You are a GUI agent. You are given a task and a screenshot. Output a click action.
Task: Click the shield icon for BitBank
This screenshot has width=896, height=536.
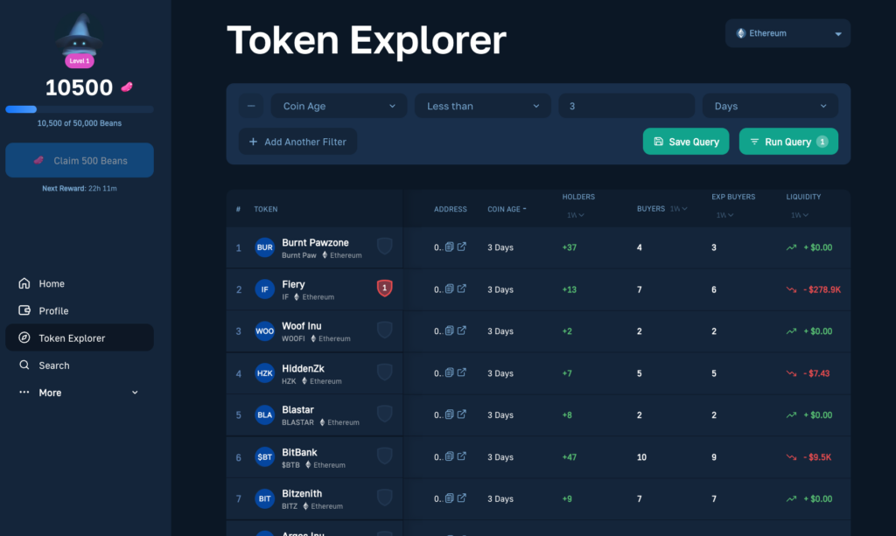click(385, 456)
